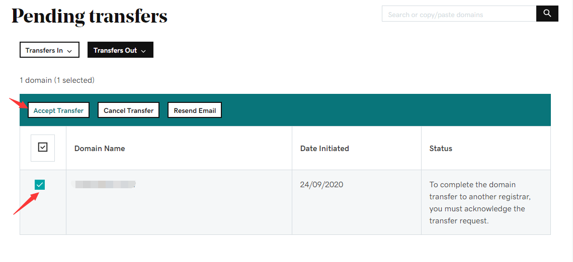
Task: Click the Resend Email button
Action: point(195,110)
